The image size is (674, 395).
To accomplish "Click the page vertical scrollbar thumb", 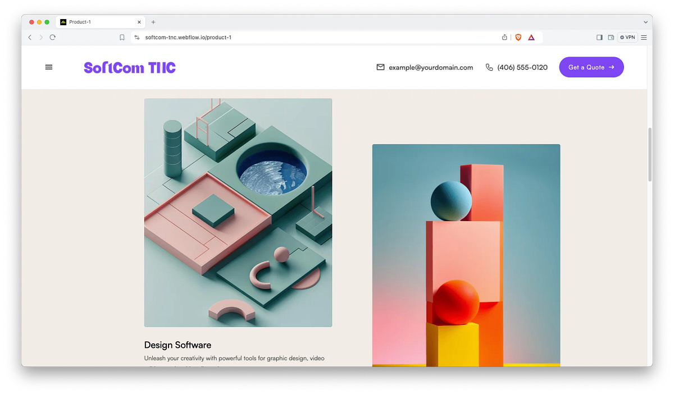I will click(650, 154).
